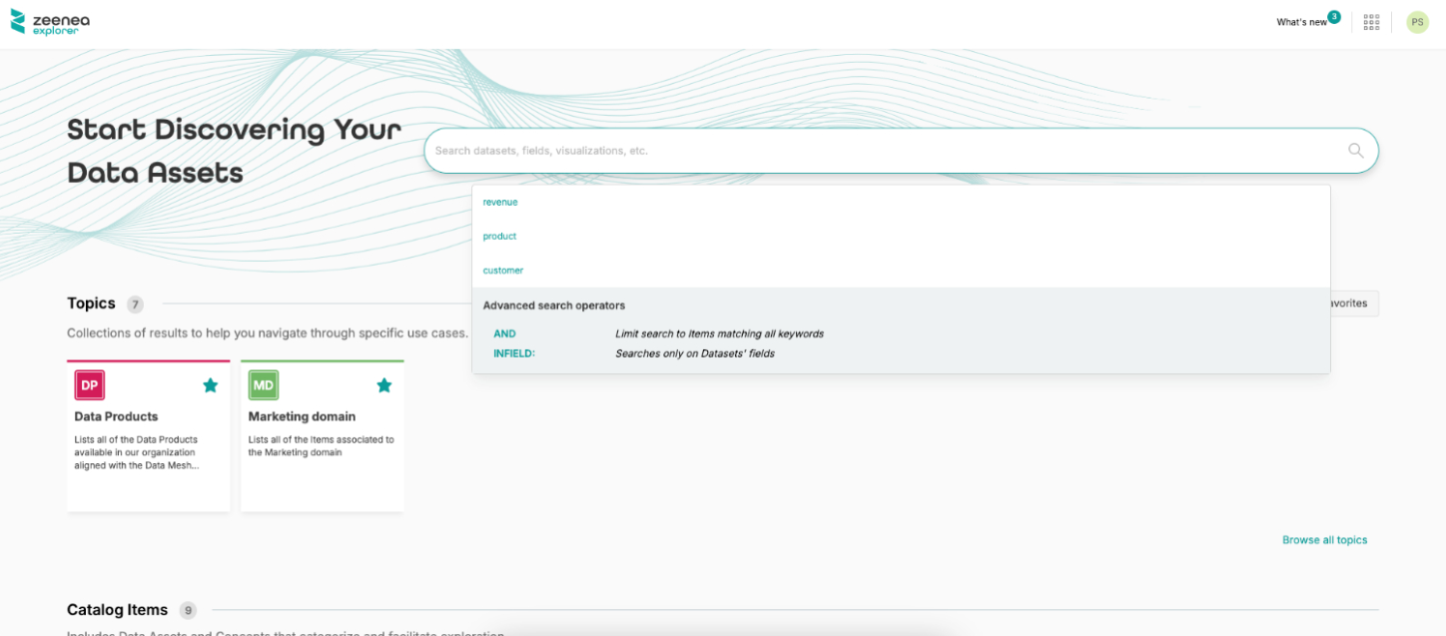Click the What's new notification badge
Image resolution: width=1446 pixels, height=636 pixels.
(x=1334, y=17)
